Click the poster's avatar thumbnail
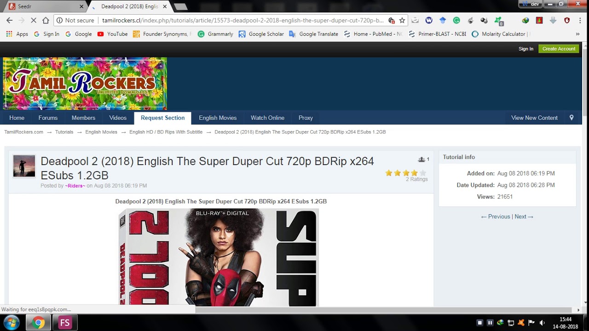This screenshot has height=331, width=589. 24,166
